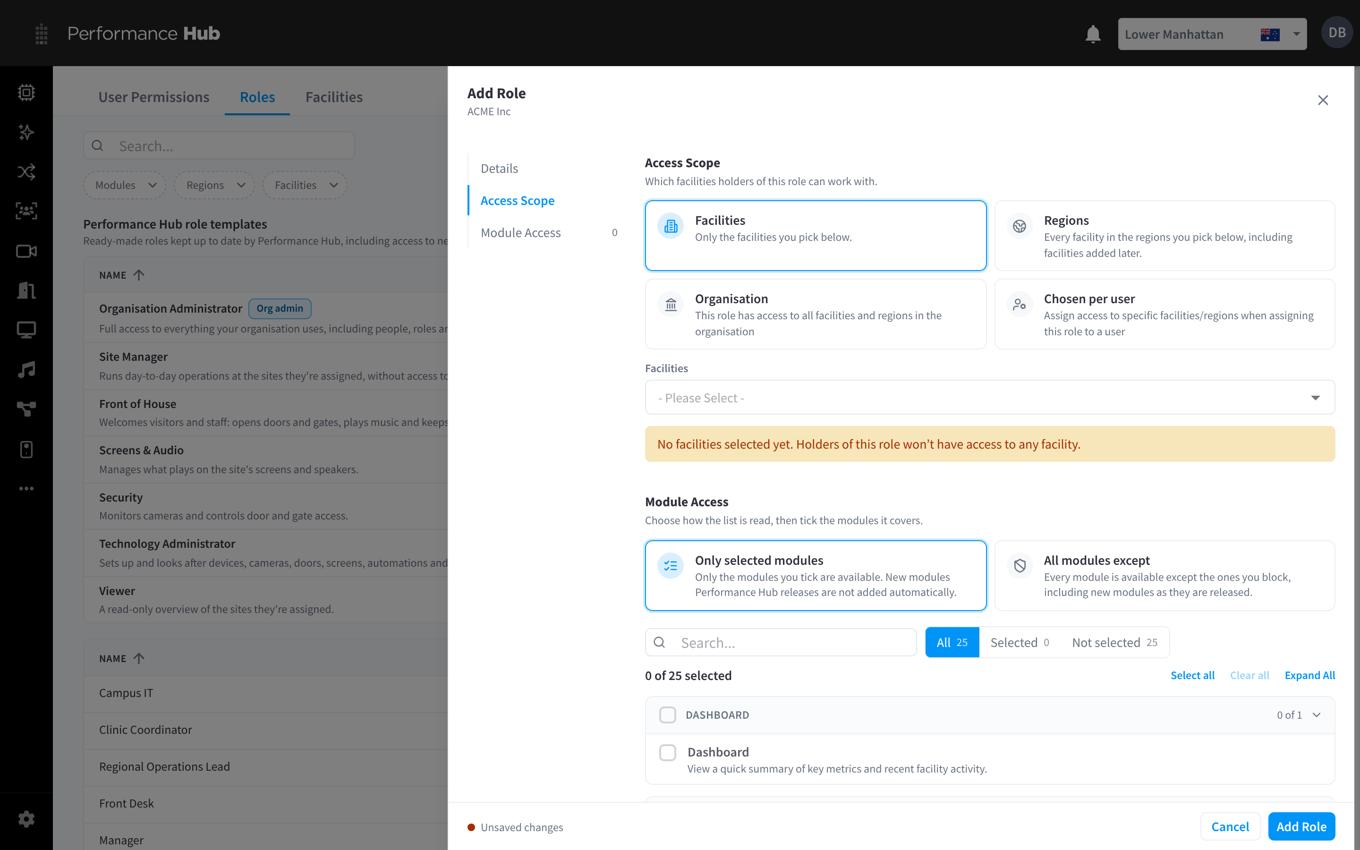Viewport: 1360px width, 850px height.
Task: Click the Select all link
Action: coord(1192,675)
